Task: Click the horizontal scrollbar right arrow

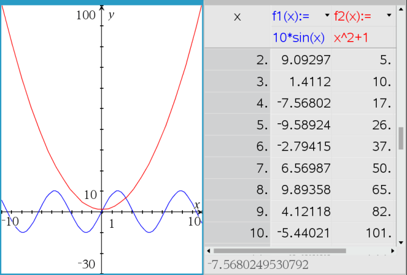Action: (394, 250)
